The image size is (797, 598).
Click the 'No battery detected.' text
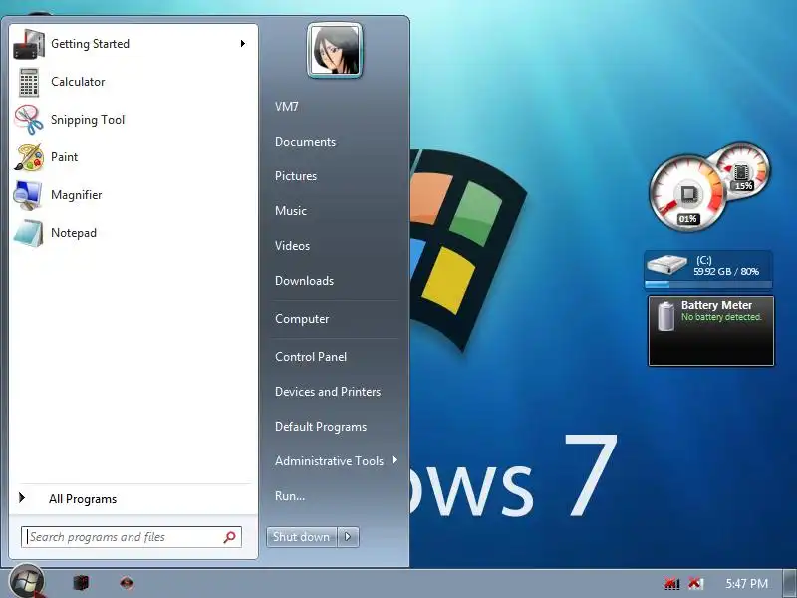[x=721, y=317]
